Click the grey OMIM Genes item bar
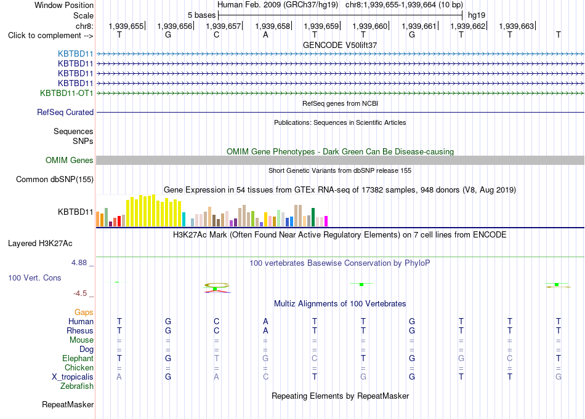This screenshot has width=585, height=419. click(340, 161)
